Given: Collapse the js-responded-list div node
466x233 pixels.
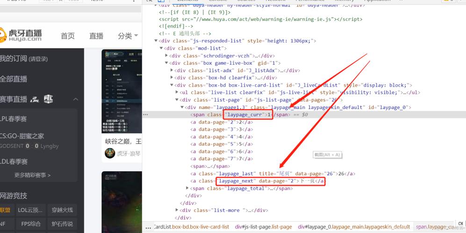Looking at the screenshot, I should (x=156, y=41).
